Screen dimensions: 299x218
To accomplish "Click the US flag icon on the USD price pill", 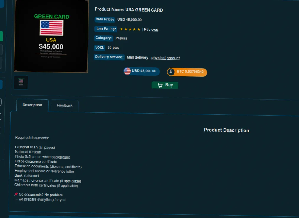I will pyautogui.click(x=127, y=71).
